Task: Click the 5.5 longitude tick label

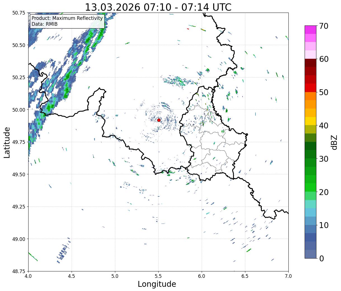Action: tap(158, 276)
